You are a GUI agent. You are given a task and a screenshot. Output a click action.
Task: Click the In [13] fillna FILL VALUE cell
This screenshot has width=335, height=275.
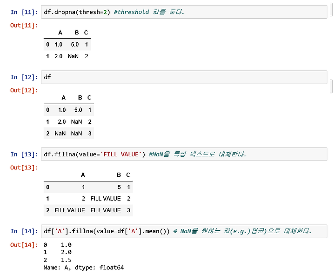184,154
